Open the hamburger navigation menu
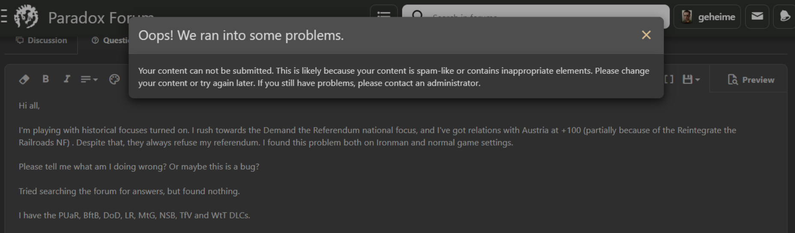The width and height of the screenshot is (795, 233). pyautogui.click(x=4, y=17)
